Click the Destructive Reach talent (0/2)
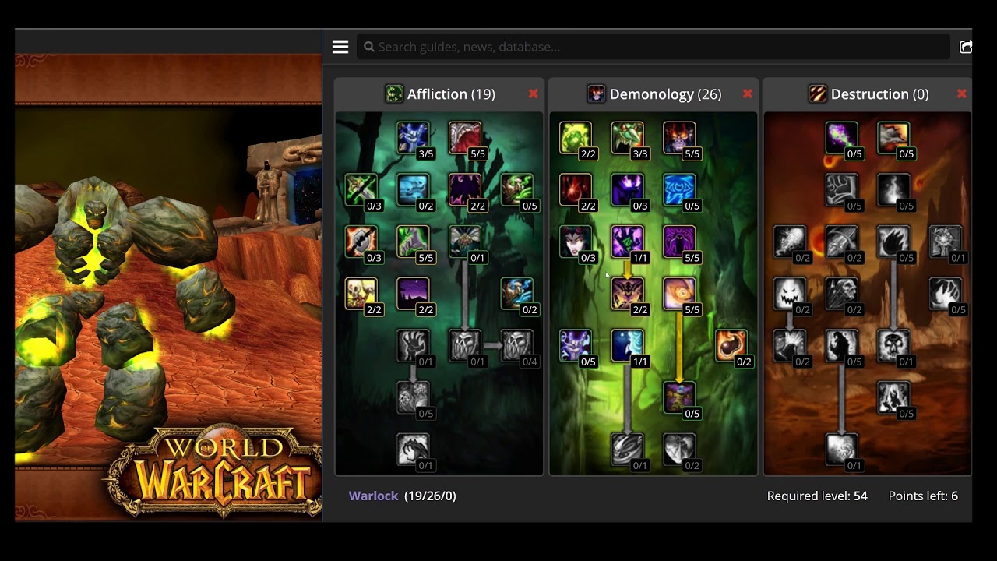 841,294
